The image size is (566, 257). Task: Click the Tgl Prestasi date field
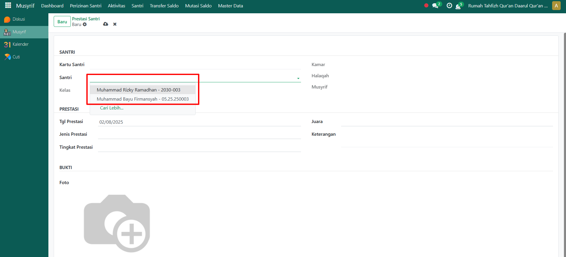point(199,122)
